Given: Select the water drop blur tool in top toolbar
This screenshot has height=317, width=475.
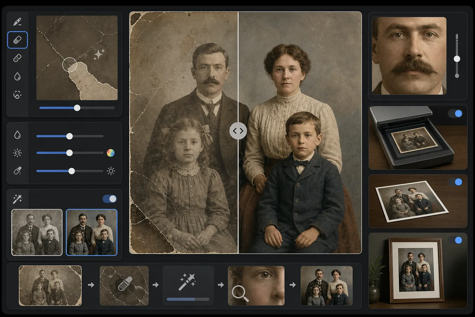Looking at the screenshot, I should click(x=17, y=76).
